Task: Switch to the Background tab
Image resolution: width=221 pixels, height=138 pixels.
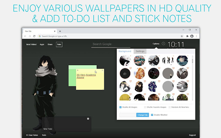Action: [125, 51]
